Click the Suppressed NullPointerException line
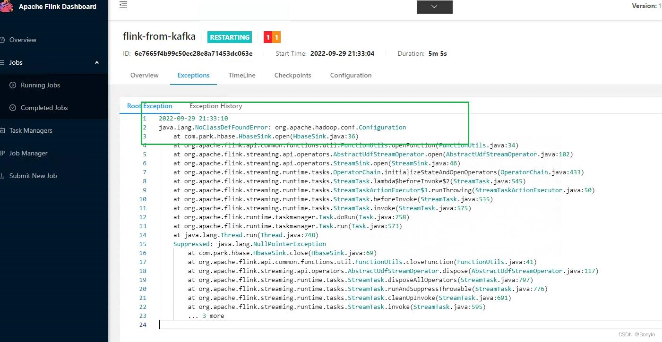The image size is (662, 342). 249,244
